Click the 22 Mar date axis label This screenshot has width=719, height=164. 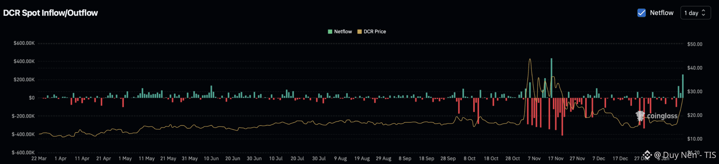point(39,158)
